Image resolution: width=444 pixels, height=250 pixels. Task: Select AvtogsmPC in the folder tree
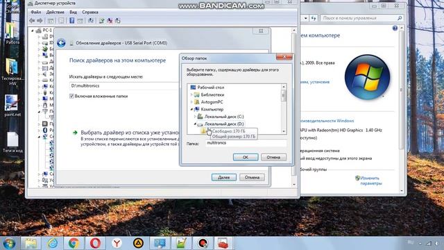pyautogui.click(x=212, y=102)
